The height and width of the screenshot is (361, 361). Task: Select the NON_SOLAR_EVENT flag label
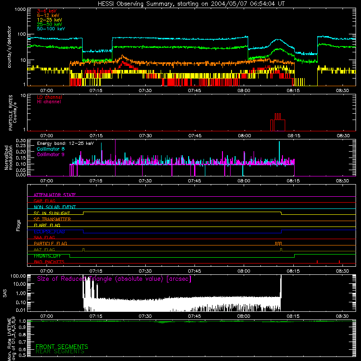pos(55,207)
